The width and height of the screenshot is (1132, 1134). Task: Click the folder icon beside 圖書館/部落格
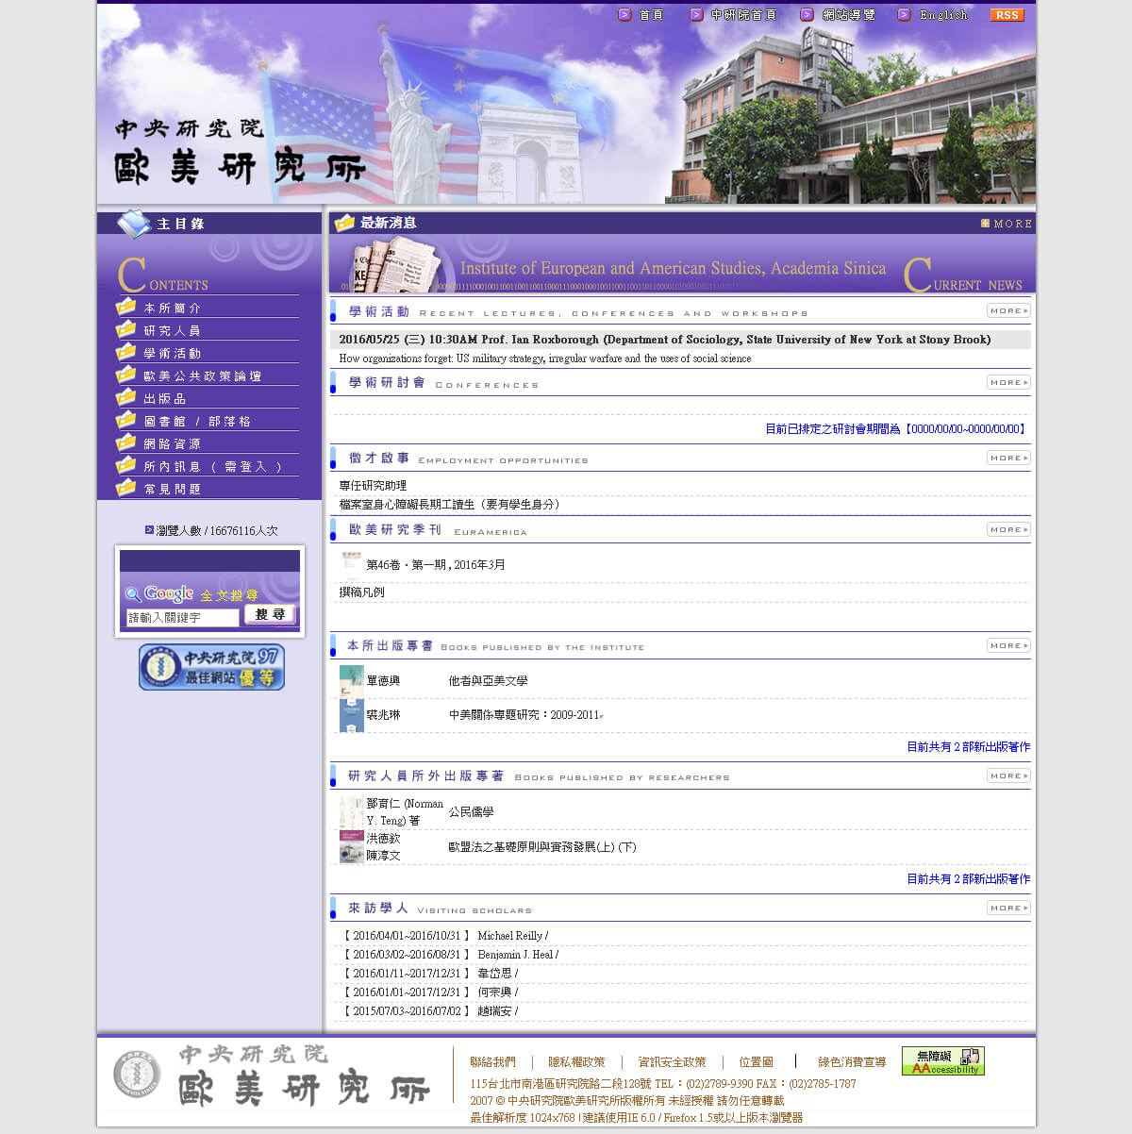click(125, 420)
